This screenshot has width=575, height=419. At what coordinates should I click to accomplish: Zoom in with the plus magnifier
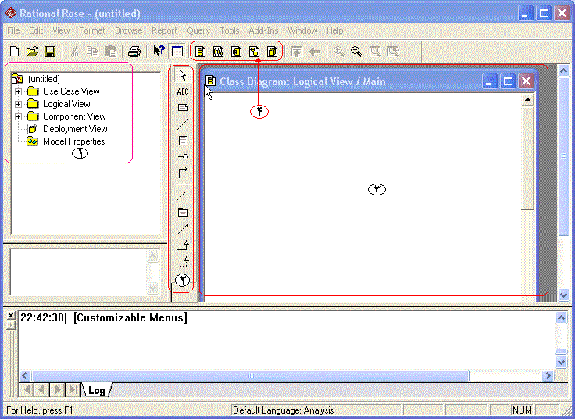(339, 52)
